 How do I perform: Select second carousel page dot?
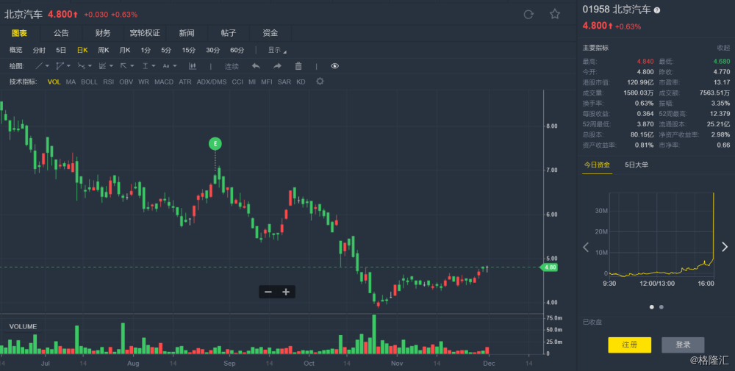point(661,307)
